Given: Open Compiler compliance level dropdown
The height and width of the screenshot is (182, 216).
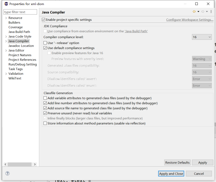Looking at the screenshot, I should (x=202, y=37).
